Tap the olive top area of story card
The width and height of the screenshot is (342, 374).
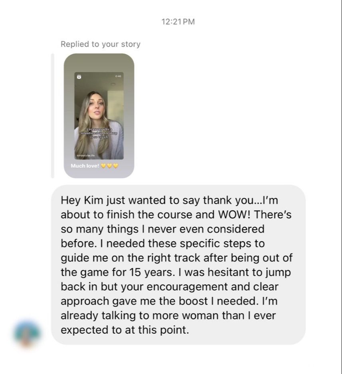99,63
